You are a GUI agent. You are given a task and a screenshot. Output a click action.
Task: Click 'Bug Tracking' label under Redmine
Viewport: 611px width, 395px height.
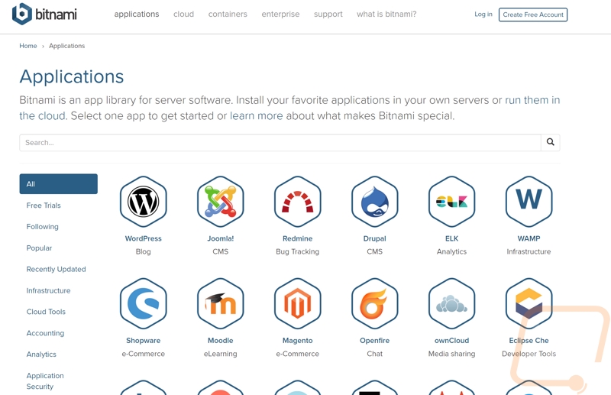297,251
